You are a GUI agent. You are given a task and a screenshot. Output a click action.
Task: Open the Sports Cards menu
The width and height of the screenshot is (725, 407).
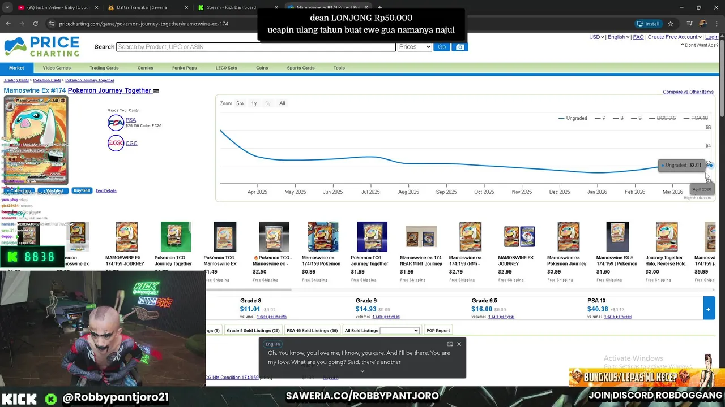[x=301, y=68]
